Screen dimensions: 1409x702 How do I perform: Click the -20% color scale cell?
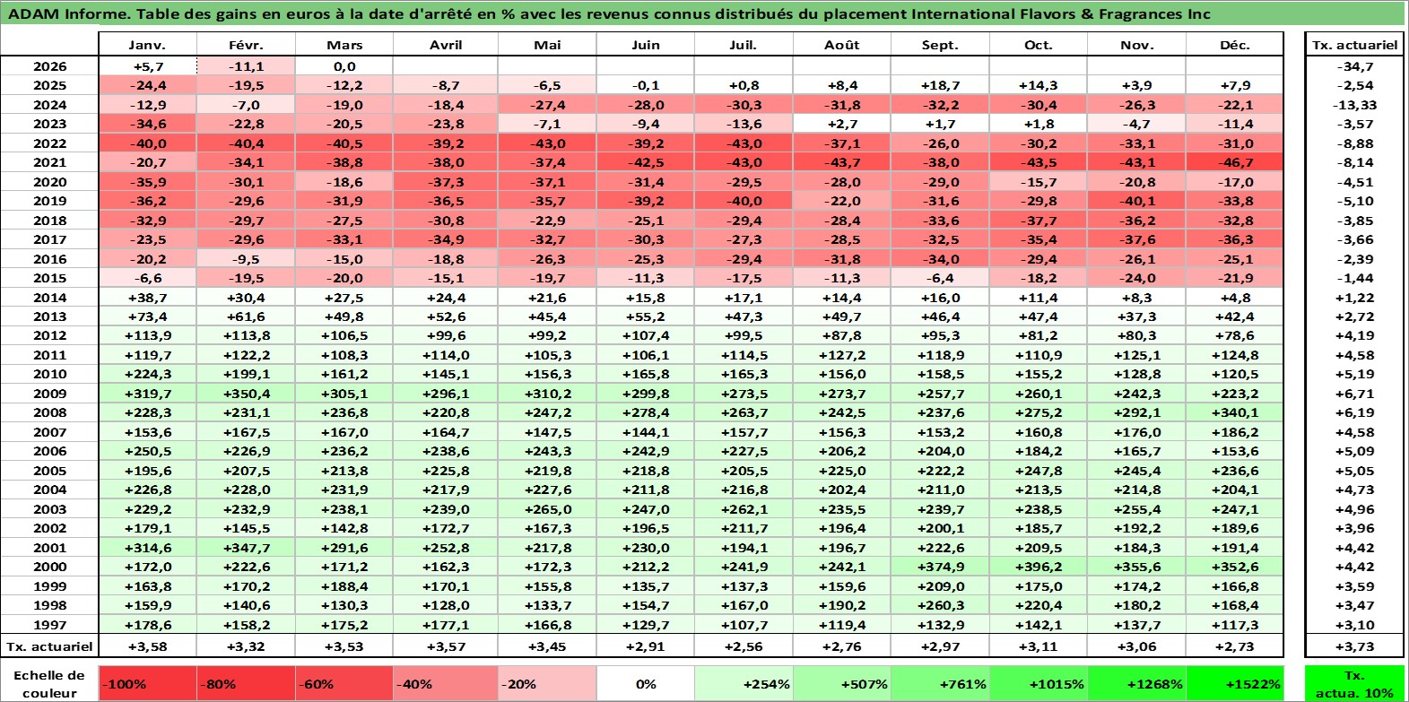[547, 683]
